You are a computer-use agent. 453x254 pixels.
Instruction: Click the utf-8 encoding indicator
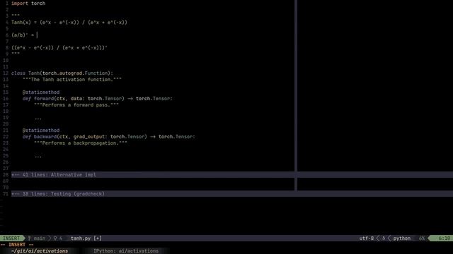(367, 238)
